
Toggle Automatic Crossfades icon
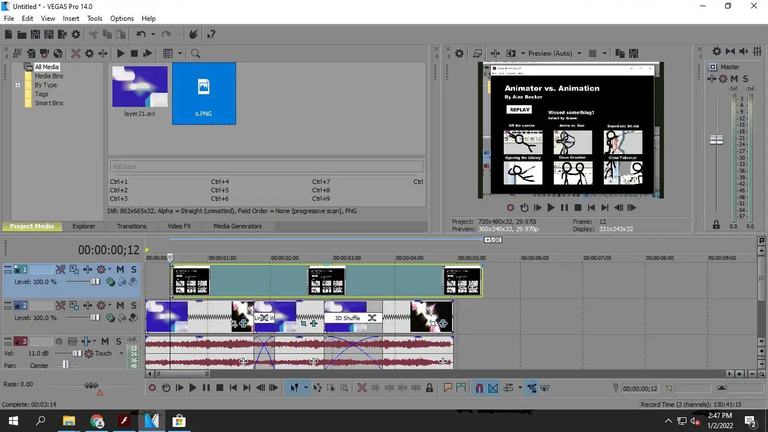tap(493, 388)
